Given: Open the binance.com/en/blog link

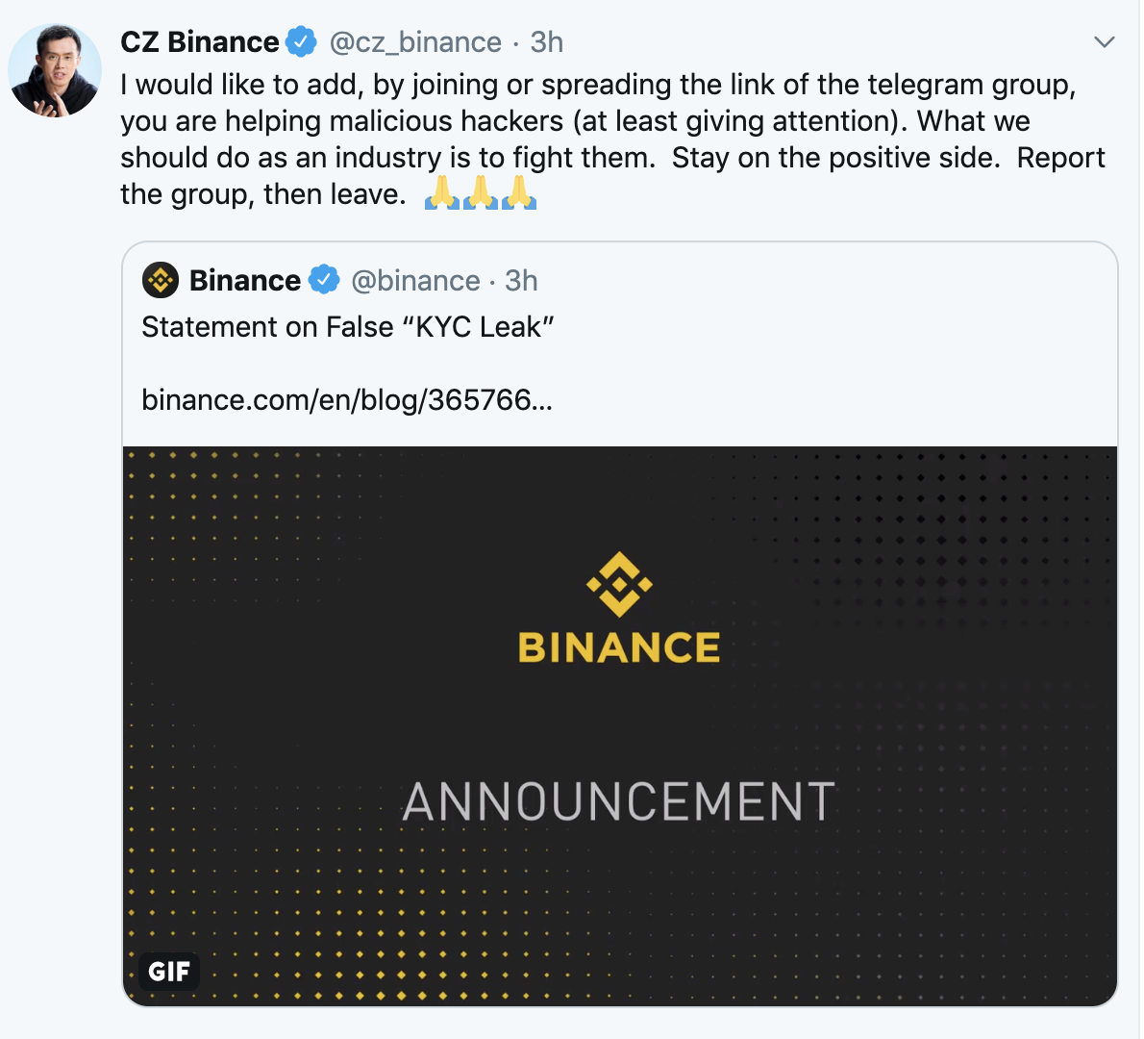Looking at the screenshot, I should [346, 400].
